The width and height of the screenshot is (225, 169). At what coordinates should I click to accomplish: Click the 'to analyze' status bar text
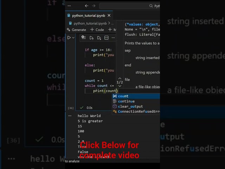[72, 161]
